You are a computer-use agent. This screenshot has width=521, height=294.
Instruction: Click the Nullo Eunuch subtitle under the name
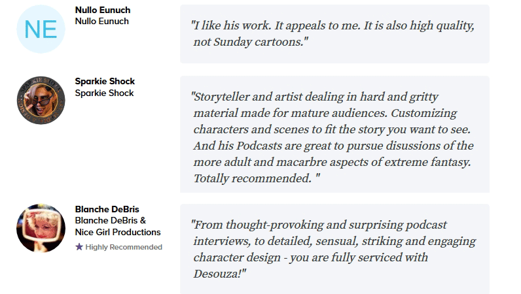pos(102,21)
